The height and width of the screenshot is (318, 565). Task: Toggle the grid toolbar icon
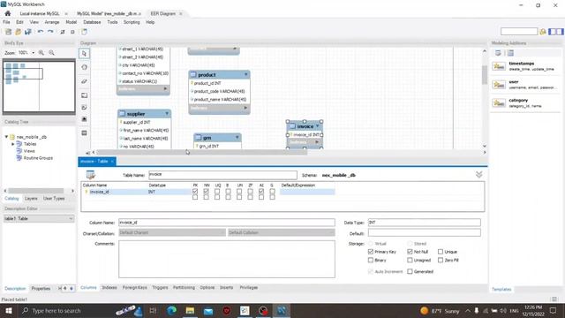click(63, 32)
